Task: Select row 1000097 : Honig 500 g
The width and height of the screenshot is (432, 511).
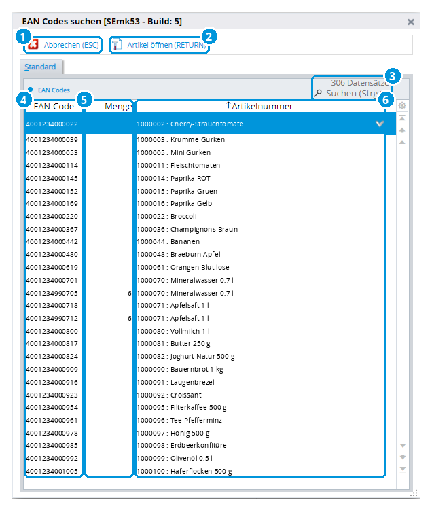Action: tap(210, 433)
